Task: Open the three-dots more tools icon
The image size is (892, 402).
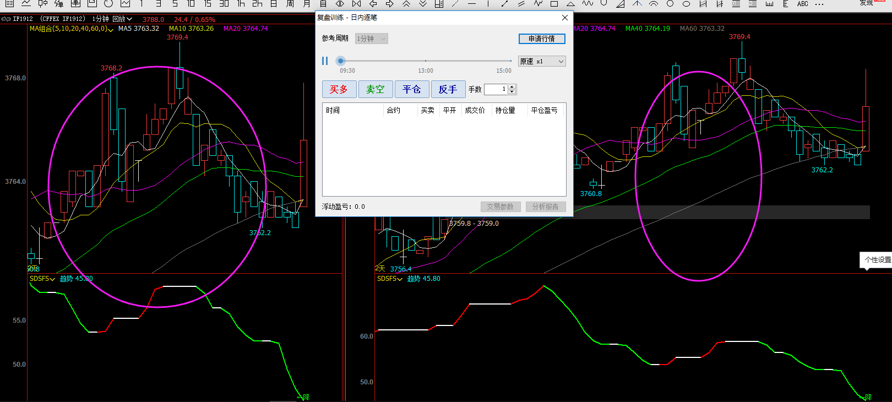Action: coord(819,3)
